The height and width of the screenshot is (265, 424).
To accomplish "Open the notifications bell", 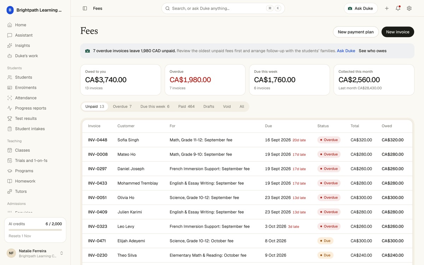I will coord(398,8).
